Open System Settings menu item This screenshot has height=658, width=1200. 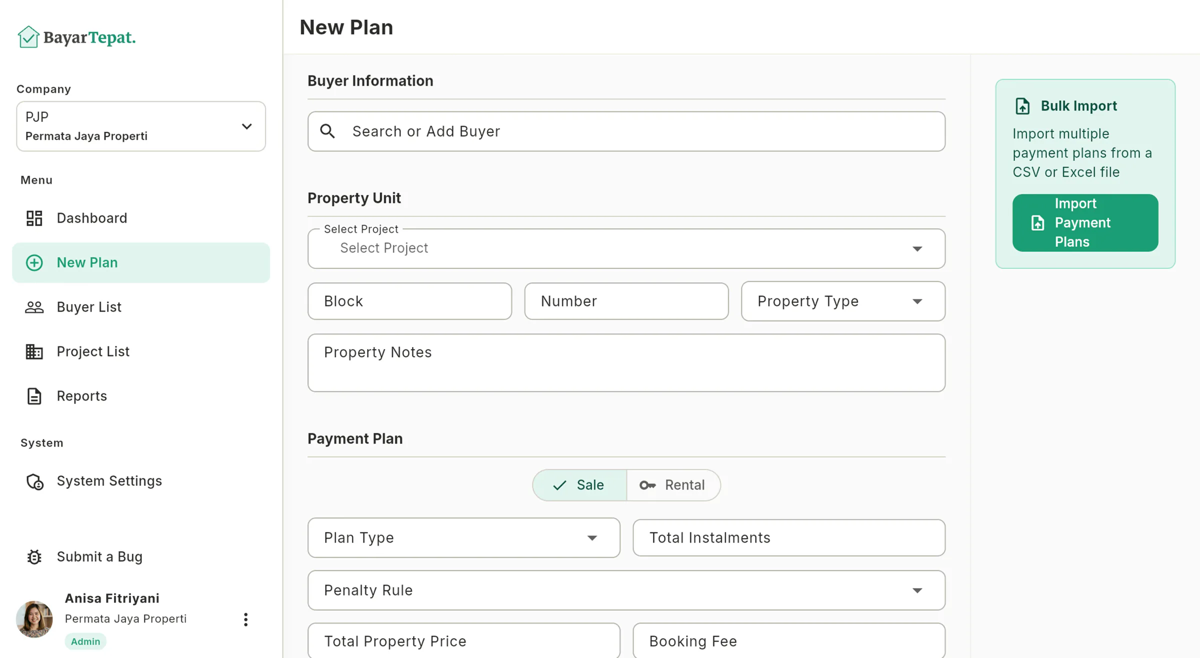click(141, 481)
